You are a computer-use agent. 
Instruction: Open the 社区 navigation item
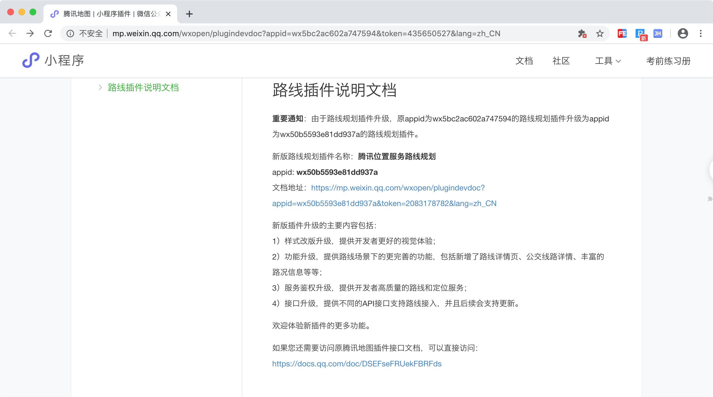coord(561,61)
